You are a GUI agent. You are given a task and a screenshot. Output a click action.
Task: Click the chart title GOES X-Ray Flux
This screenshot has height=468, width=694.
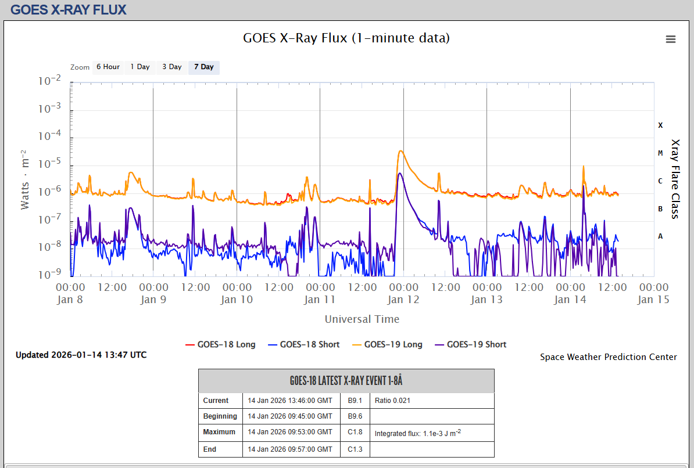pos(346,38)
